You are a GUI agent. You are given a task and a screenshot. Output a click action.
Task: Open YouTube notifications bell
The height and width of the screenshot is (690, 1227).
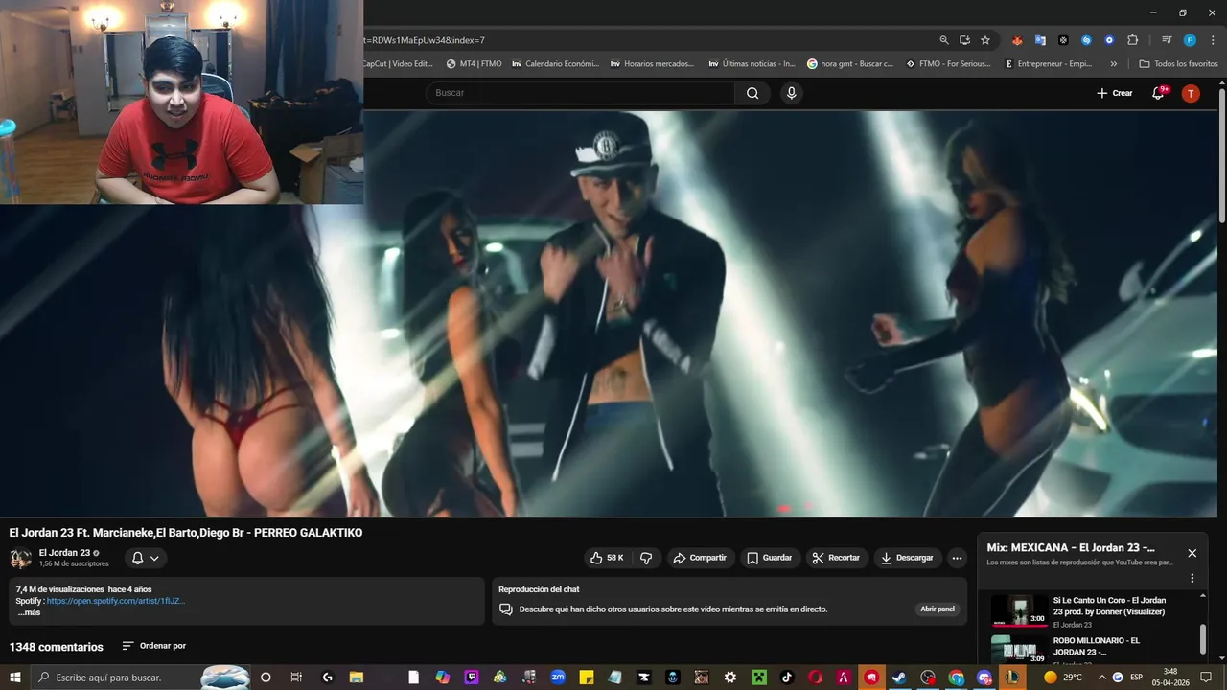(x=1159, y=93)
